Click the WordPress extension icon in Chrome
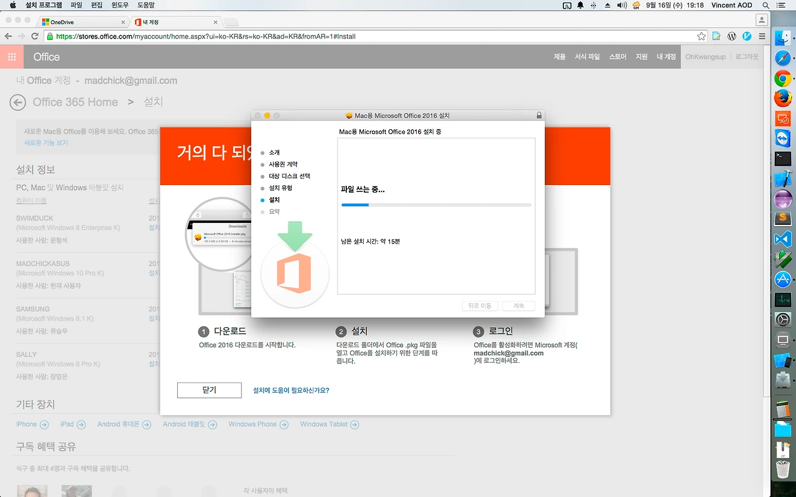This screenshot has width=796, height=497. tap(732, 37)
